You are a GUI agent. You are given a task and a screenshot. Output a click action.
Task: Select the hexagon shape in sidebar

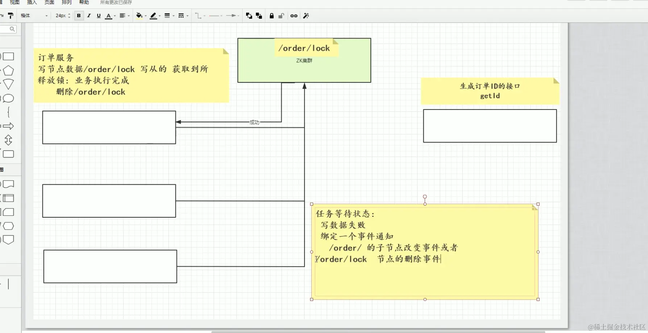[x=8, y=226]
